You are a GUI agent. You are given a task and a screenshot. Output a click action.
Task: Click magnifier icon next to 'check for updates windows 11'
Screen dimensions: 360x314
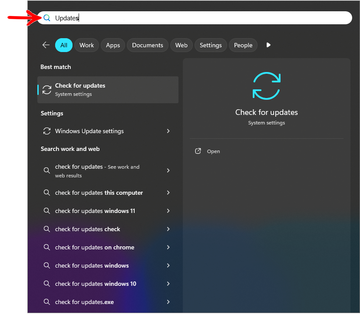[47, 210]
